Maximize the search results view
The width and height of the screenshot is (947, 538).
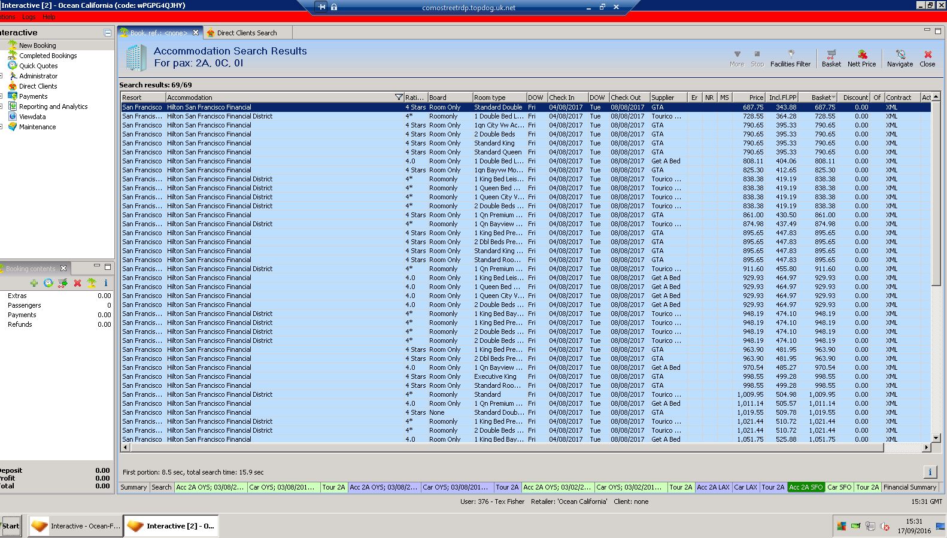click(938, 31)
